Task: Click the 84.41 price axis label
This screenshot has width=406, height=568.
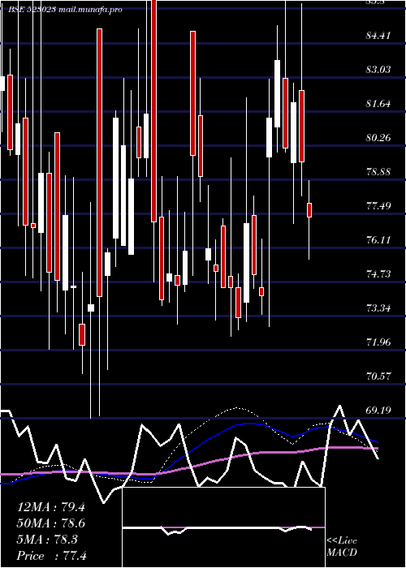Action: (x=378, y=36)
